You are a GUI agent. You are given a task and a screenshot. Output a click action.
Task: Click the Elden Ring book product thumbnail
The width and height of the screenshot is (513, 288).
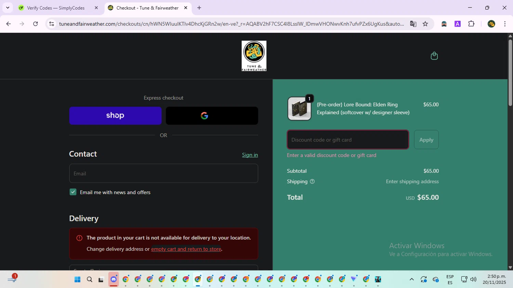pyautogui.click(x=299, y=109)
